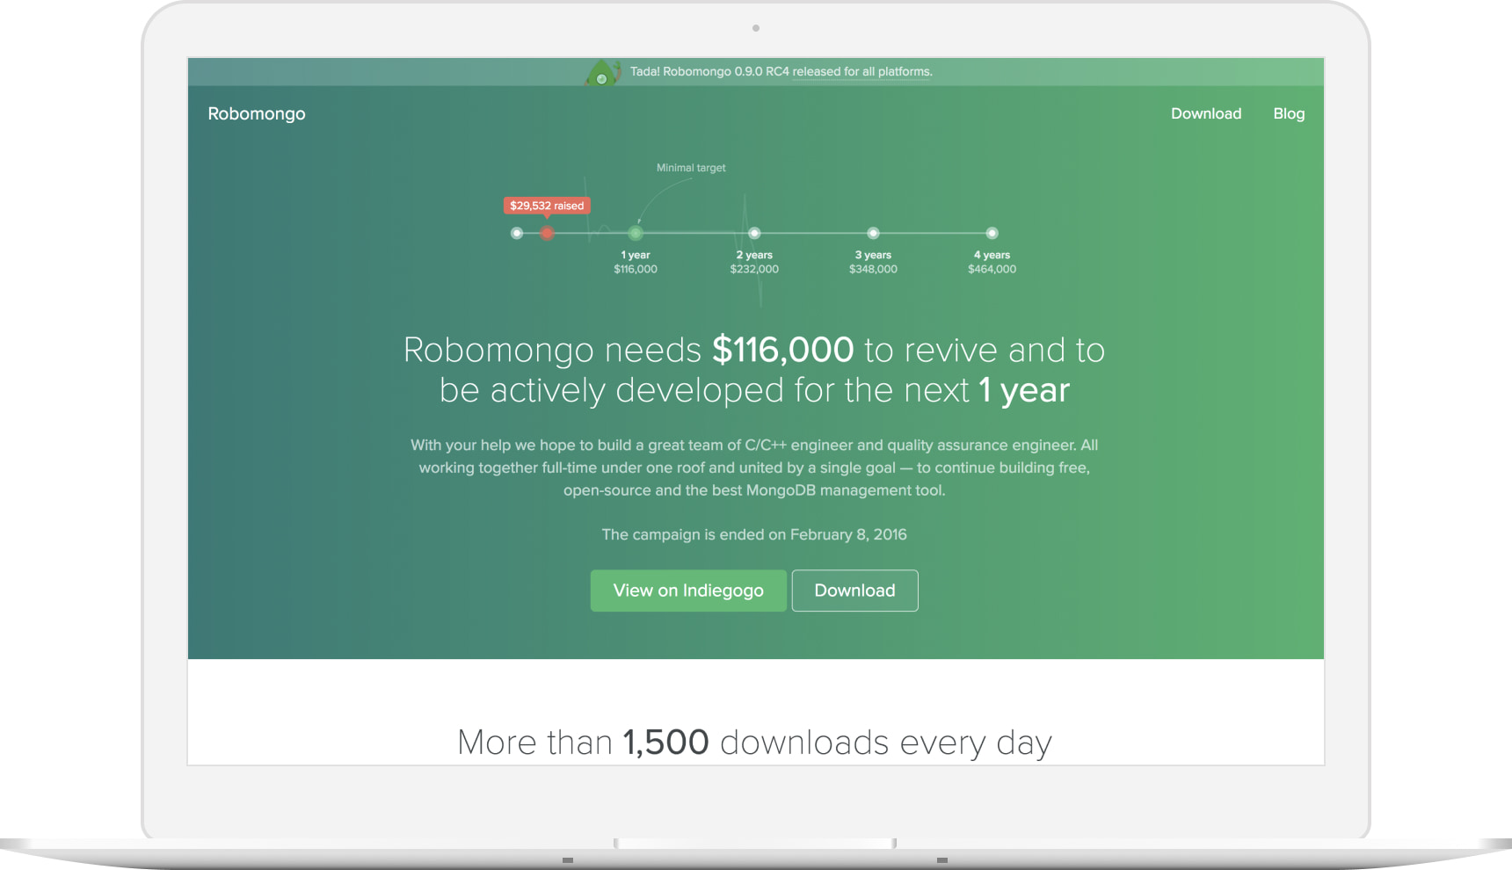Click the 4 years milestone dot
The image size is (1512, 870).
click(x=992, y=233)
